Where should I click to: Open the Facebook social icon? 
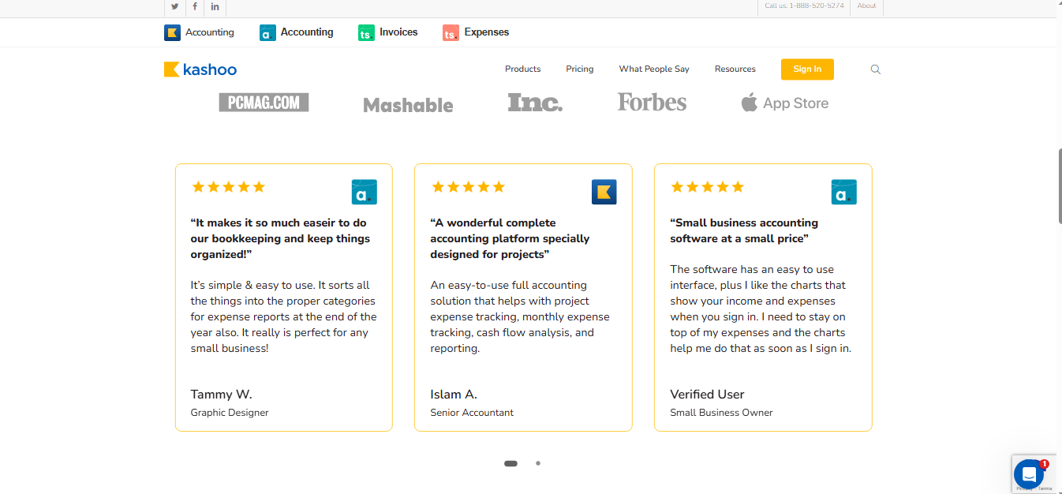[x=195, y=6]
